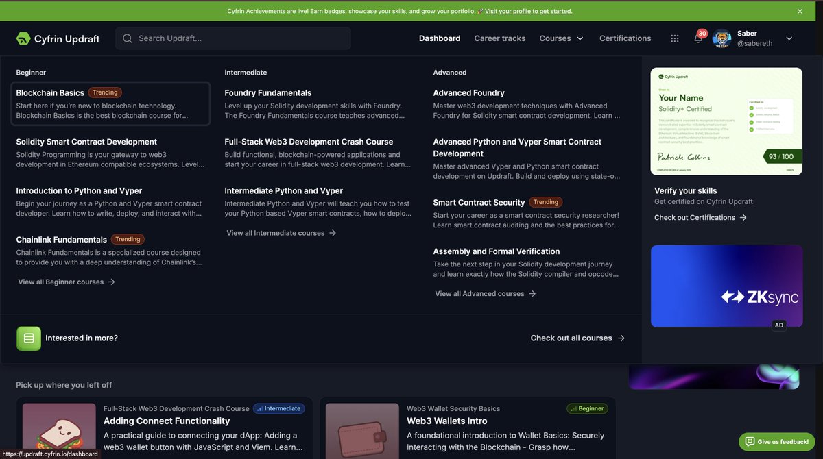
Task: Click the AD badge on ZKsync banner
Action: pyautogui.click(x=778, y=325)
